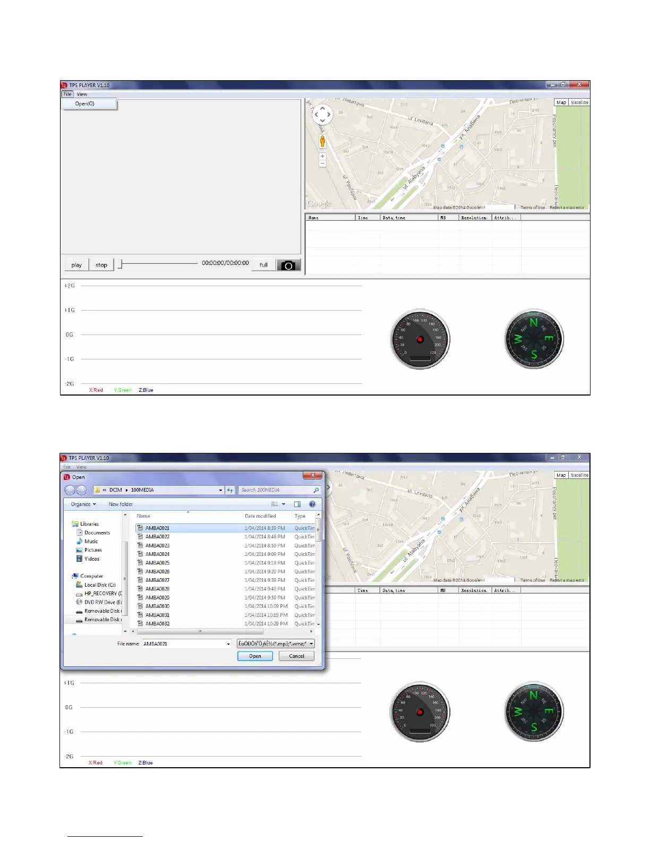Click the 100MEDIA breadcrumb in address bar

[142, 490]
